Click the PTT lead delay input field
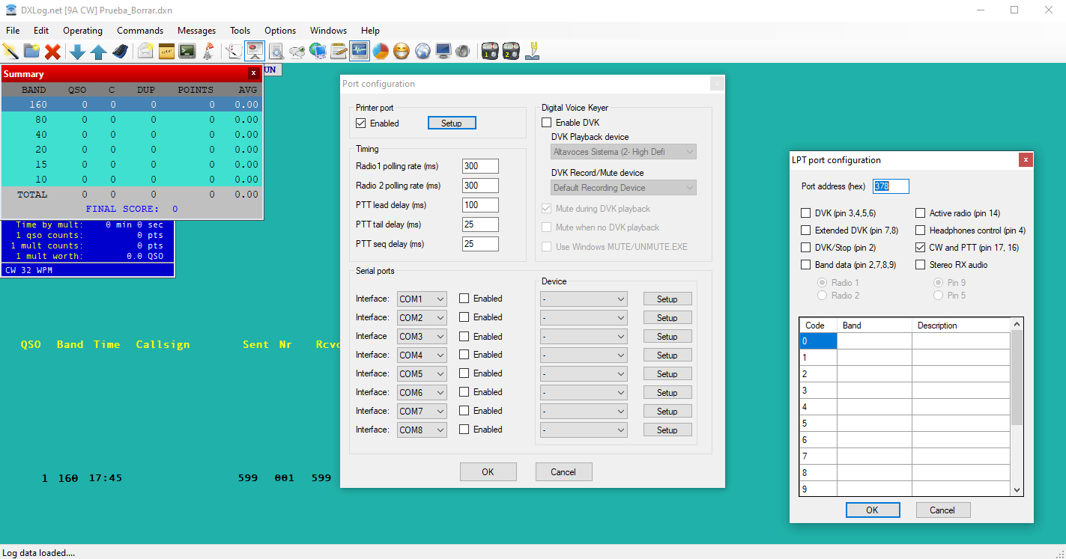The width and height of the screenshot is (1066, 559). pos(480,205)
